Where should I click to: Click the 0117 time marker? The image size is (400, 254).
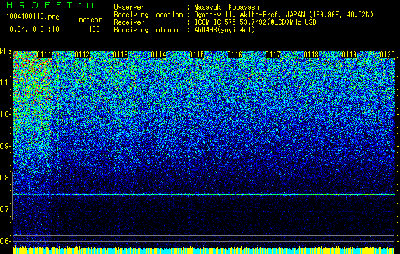coord(273,55)
